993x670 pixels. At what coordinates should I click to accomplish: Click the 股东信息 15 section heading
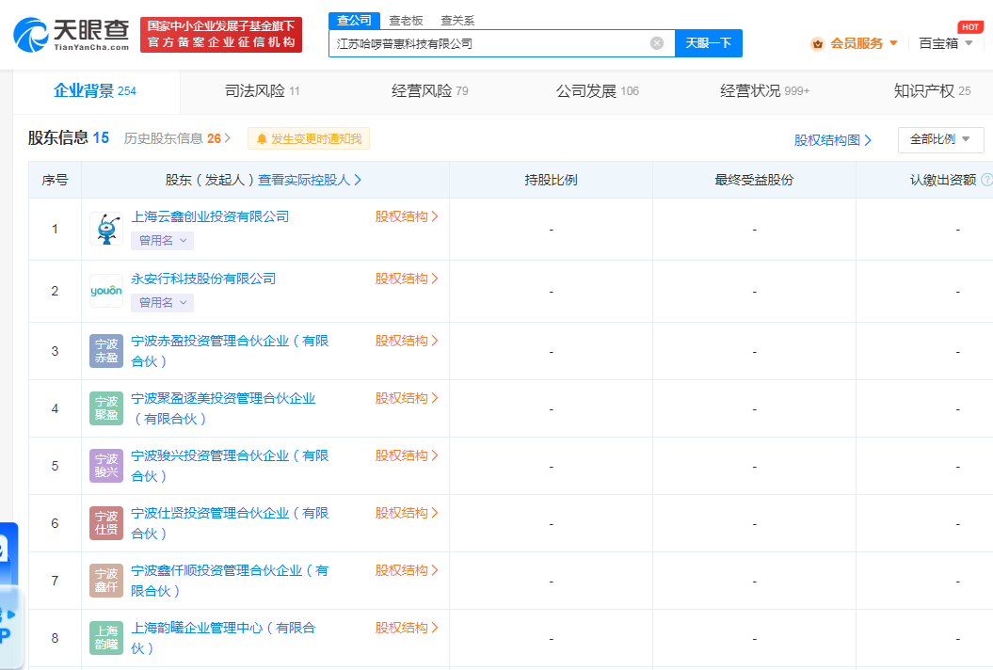pos(69,138)
